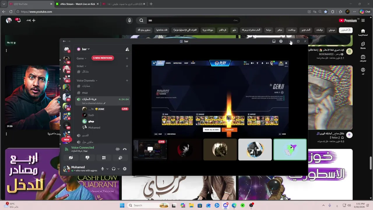
Task: Open Subscriptions in YouTube sidebar
Action: click(363, 58)
